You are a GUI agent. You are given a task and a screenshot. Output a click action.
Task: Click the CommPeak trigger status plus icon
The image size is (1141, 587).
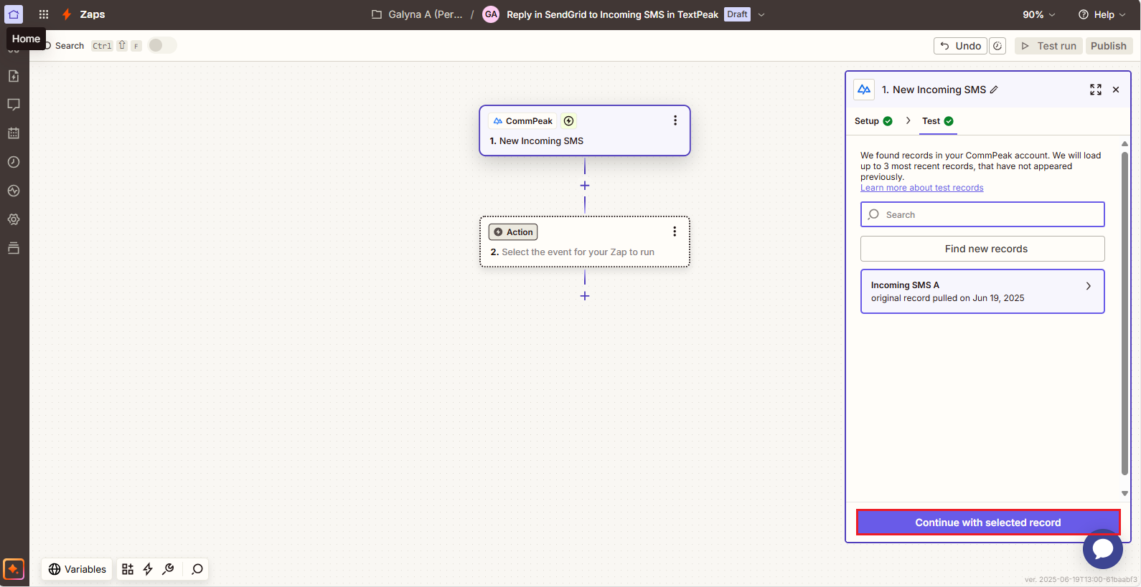tap(569, 121)
